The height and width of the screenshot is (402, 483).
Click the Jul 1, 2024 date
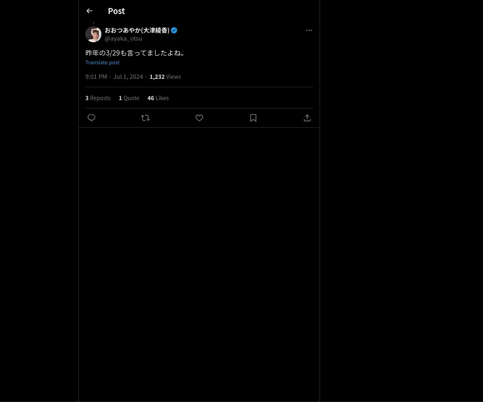coord(128,76)
